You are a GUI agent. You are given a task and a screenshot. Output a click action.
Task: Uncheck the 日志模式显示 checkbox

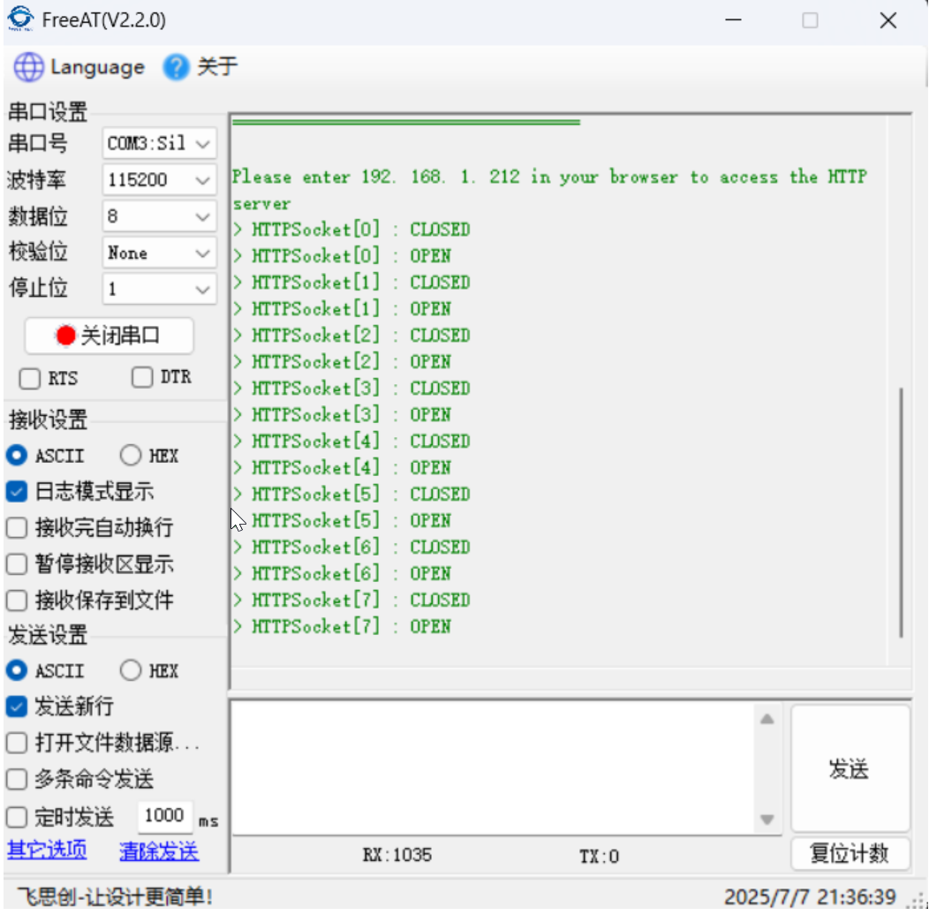[x=17, y=492]
